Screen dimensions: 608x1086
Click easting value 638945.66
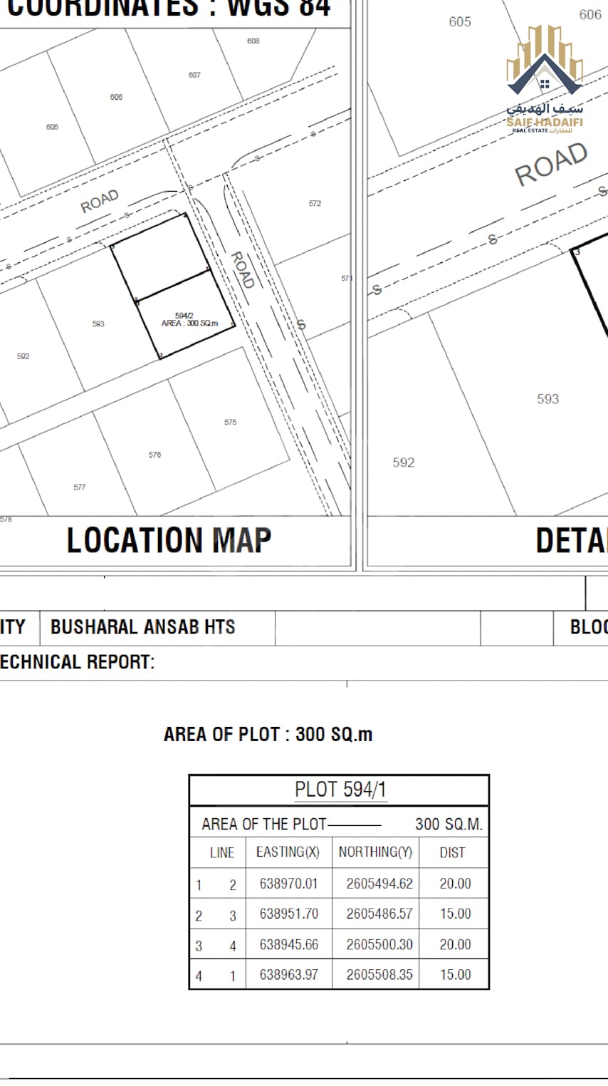coord(288,945)
